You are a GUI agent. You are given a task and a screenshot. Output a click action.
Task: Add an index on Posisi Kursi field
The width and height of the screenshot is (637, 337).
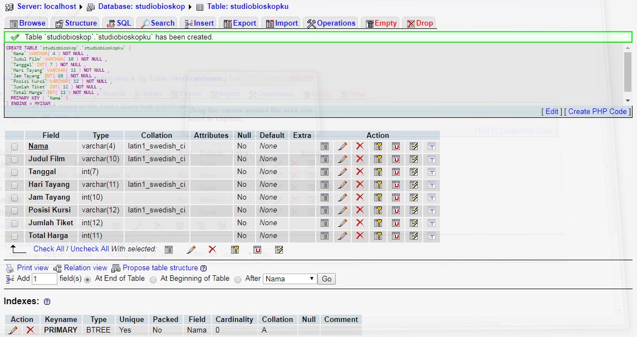pos(414,210)
